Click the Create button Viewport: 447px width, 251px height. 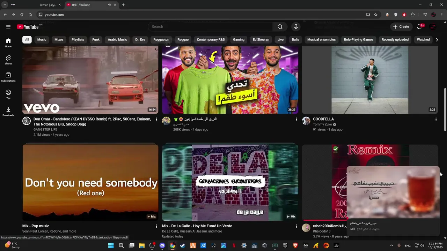coord(401,26)
